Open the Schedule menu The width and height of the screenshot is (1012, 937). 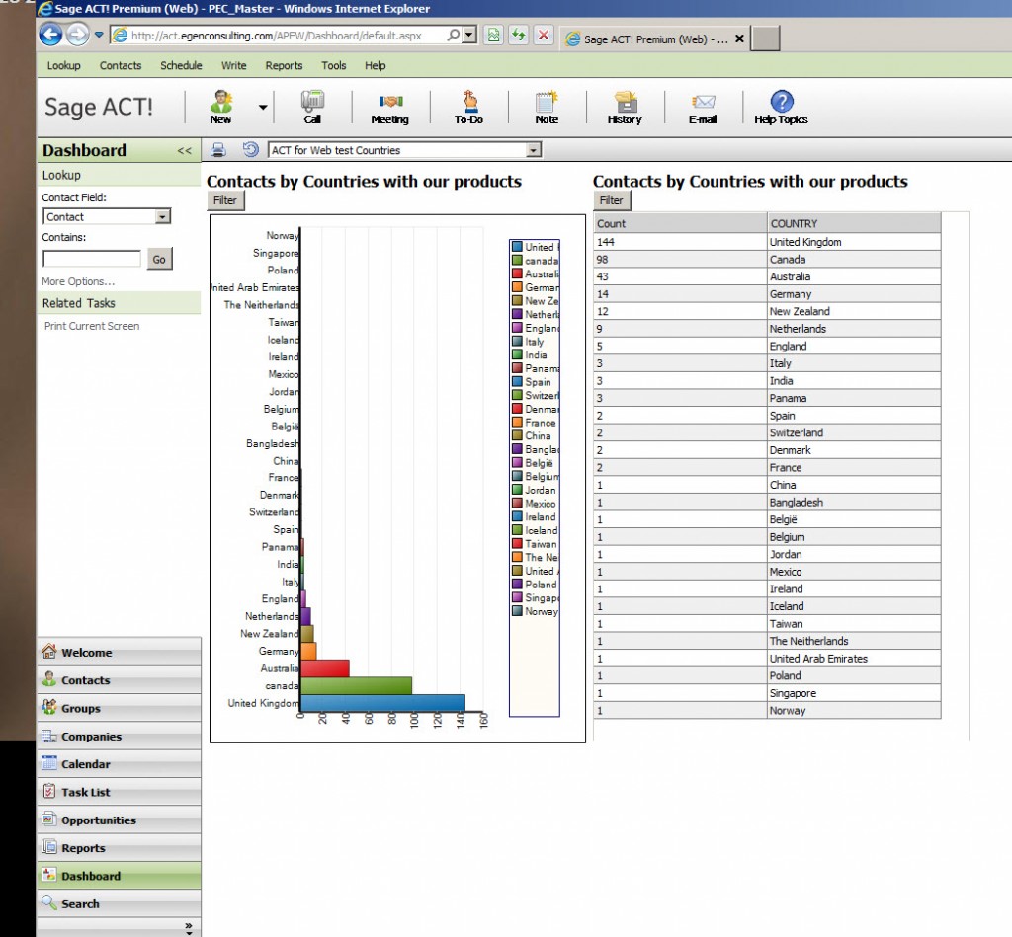(181, 65)
